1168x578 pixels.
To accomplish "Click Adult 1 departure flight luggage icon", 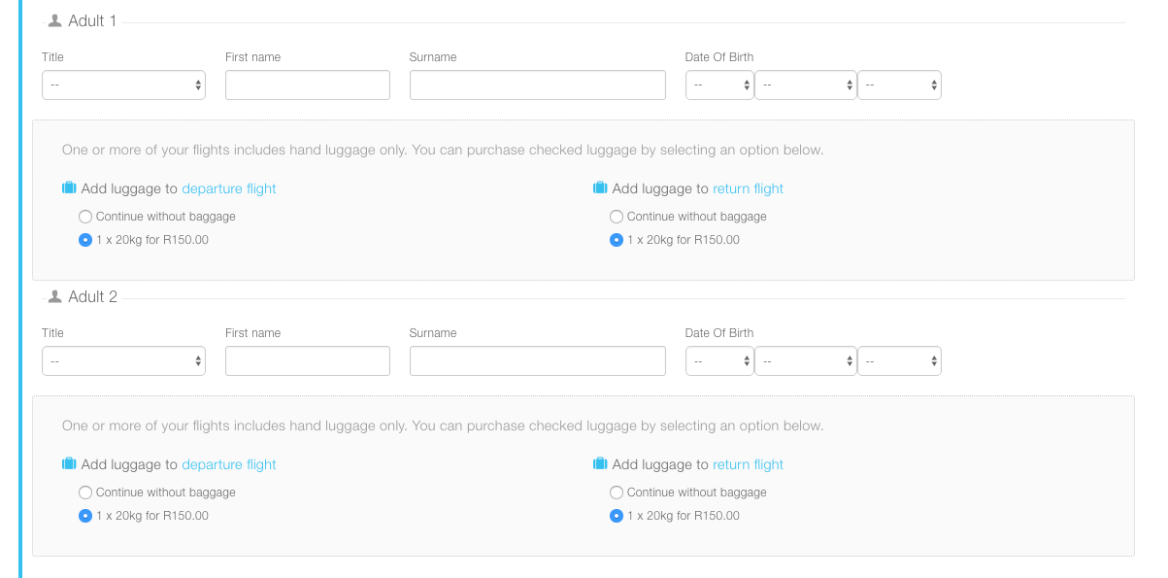I will pos(69,188).
